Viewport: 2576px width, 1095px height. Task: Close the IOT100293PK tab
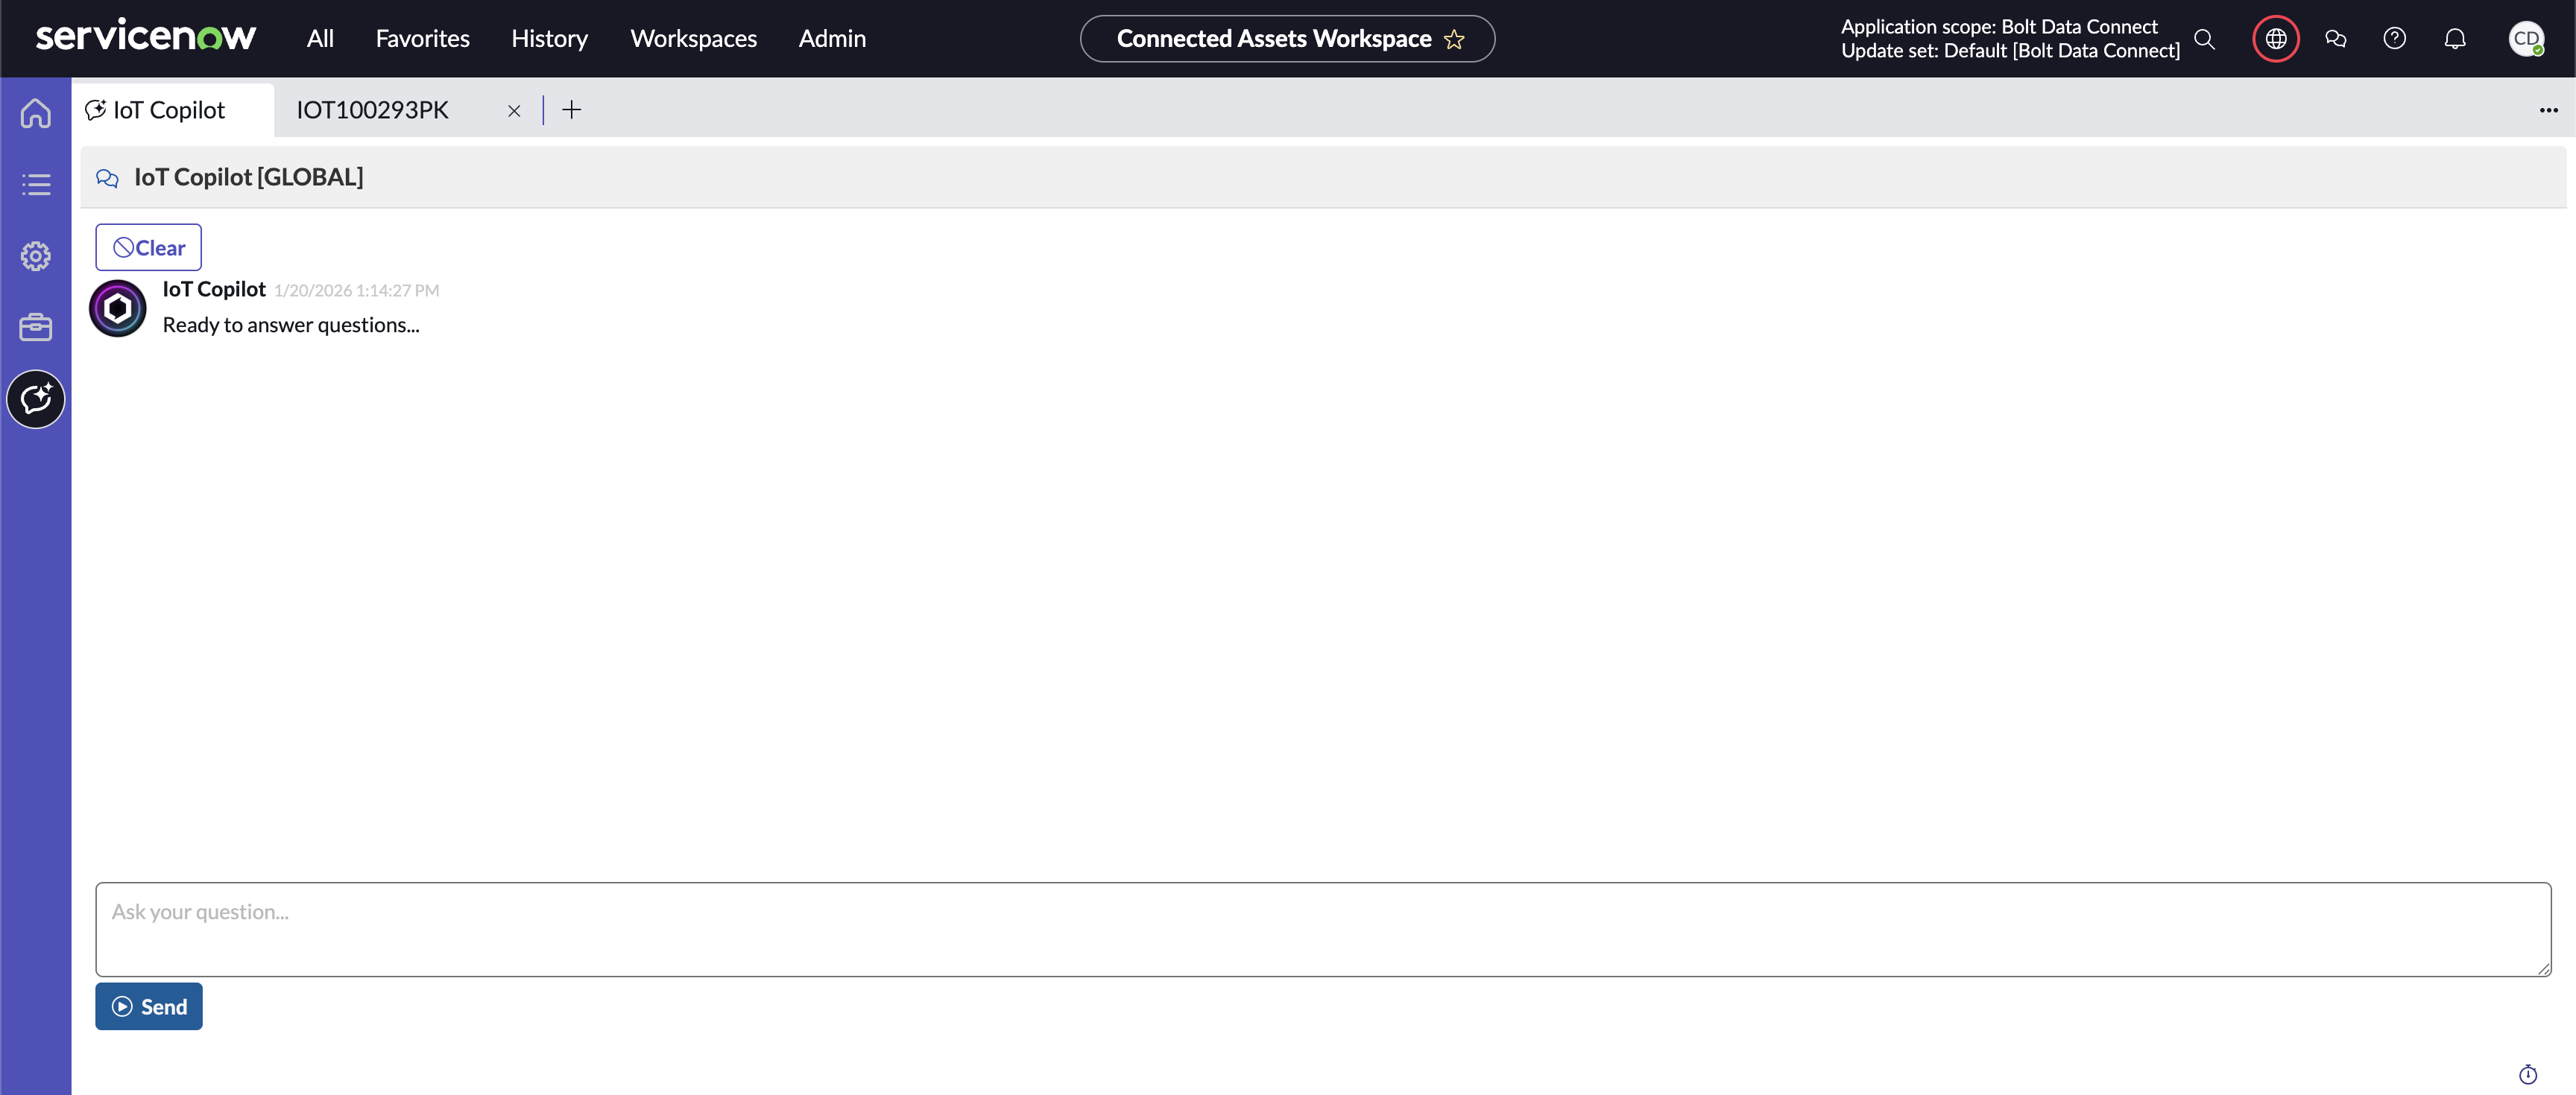(514, 111)
